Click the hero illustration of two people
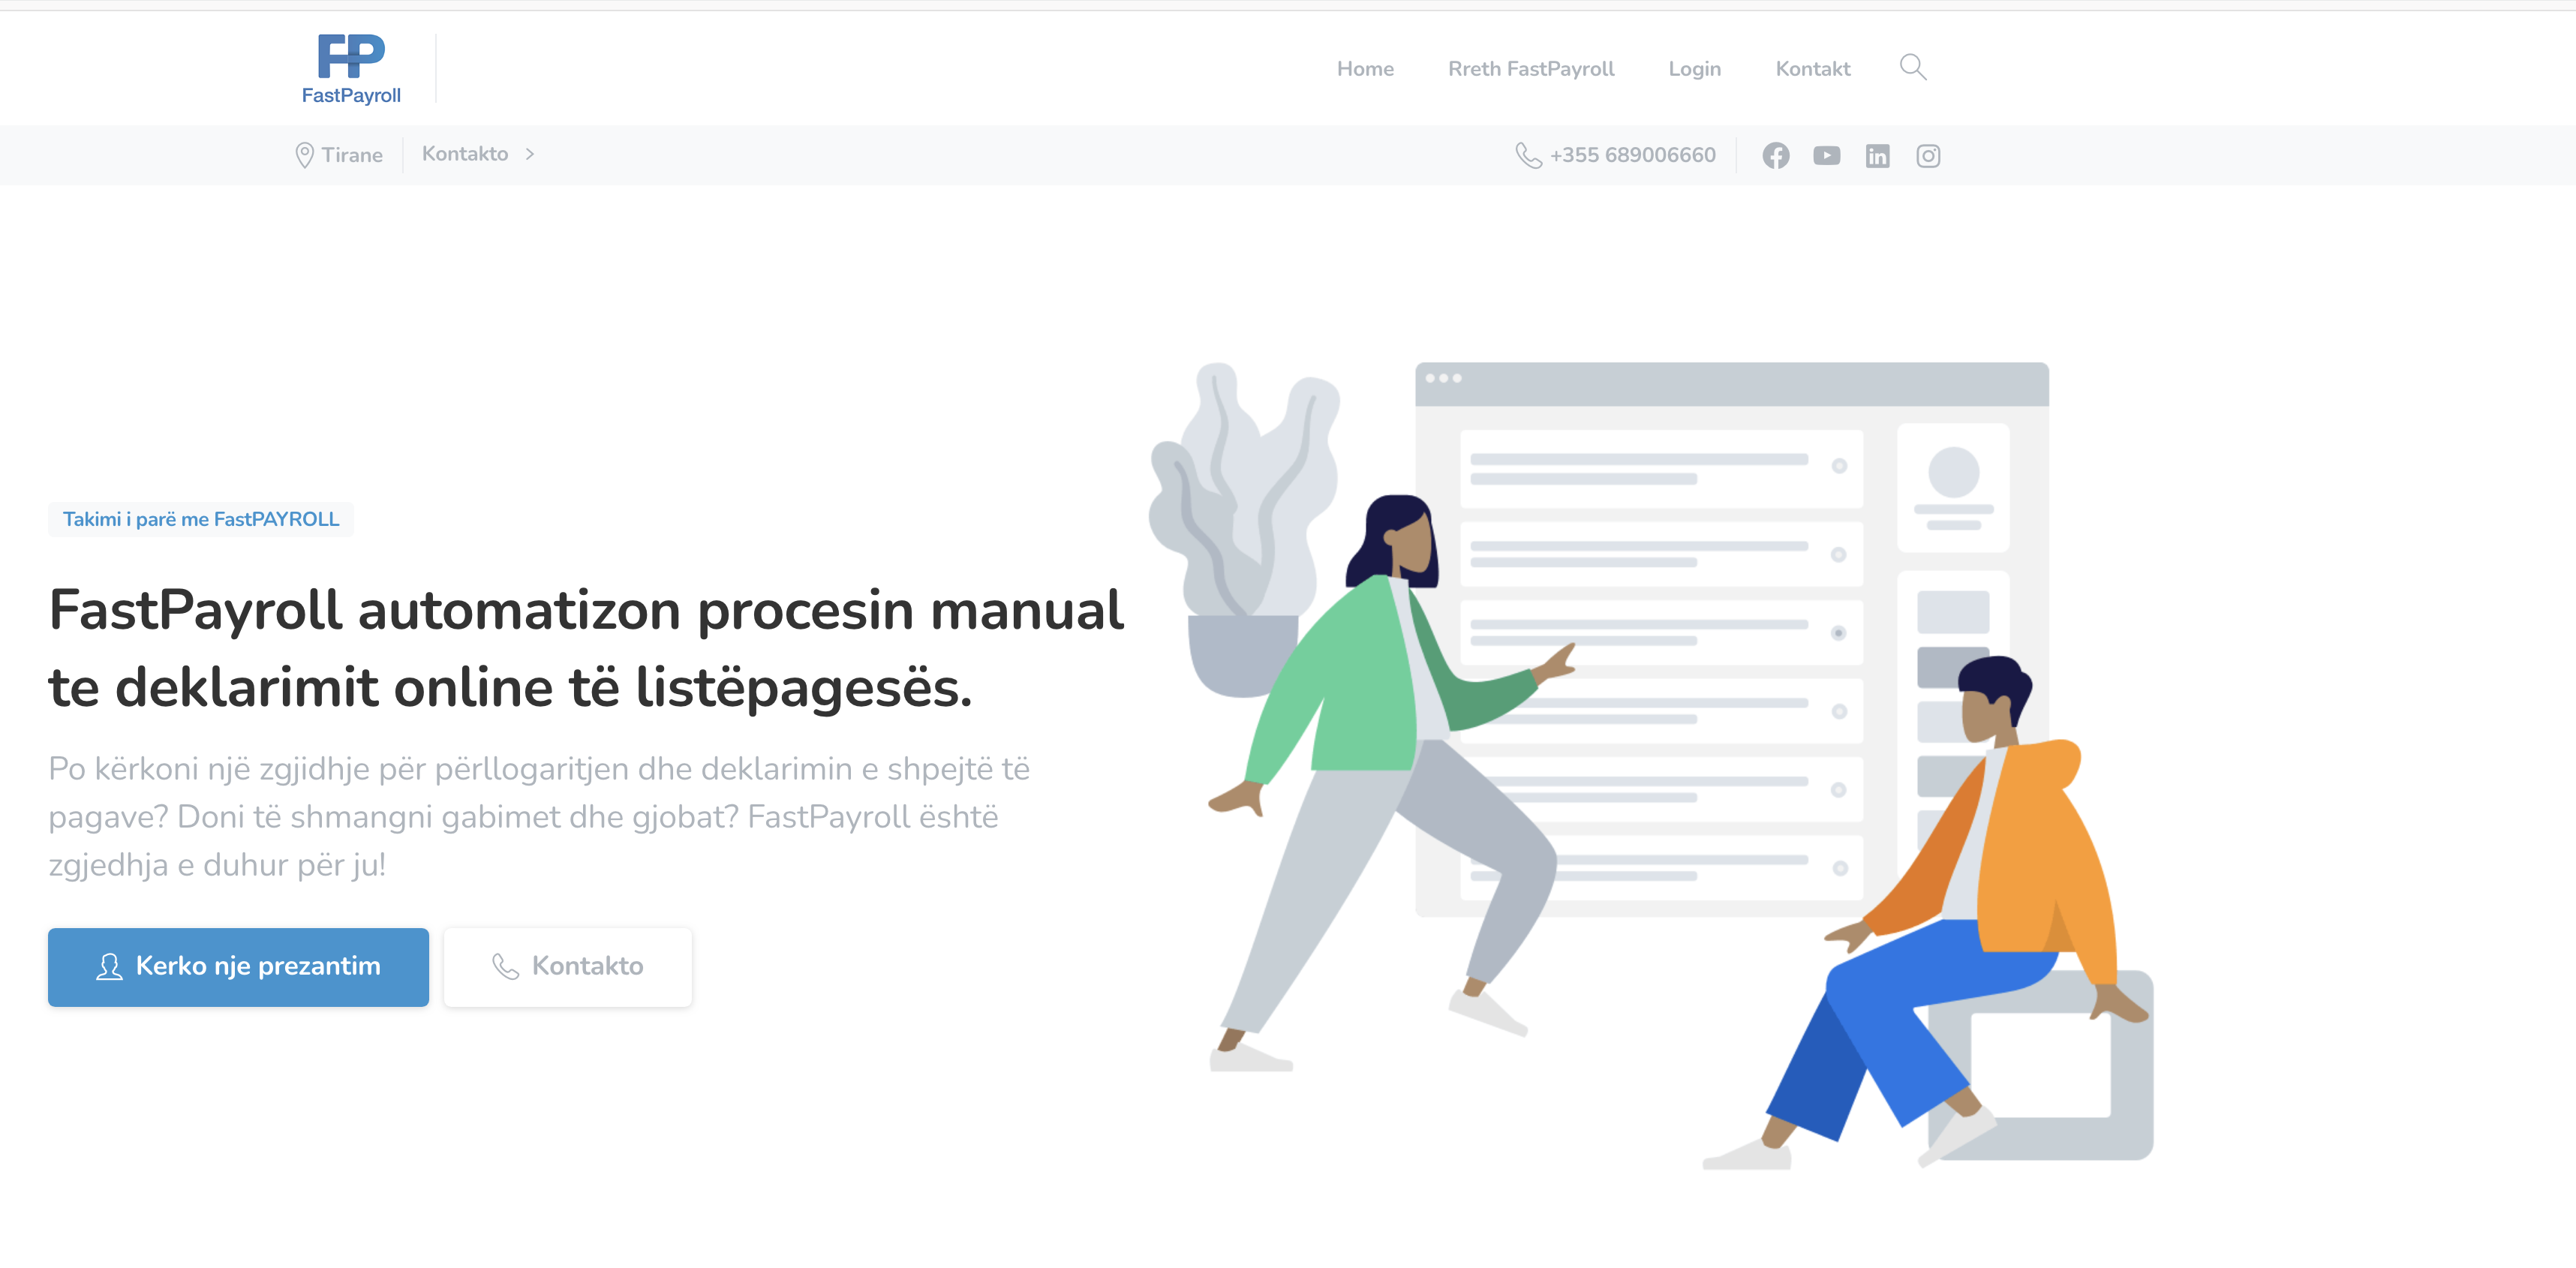The height and width of the screenshot is (1268, 2576). pyautogui.click(x=1650, y=766)
